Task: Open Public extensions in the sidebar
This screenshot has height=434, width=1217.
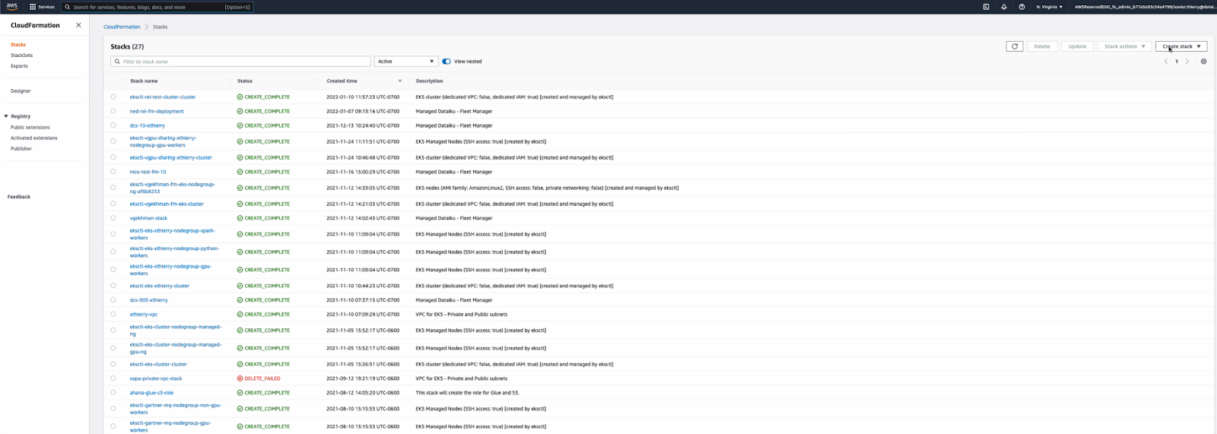Action: click(x=30, y=128)
